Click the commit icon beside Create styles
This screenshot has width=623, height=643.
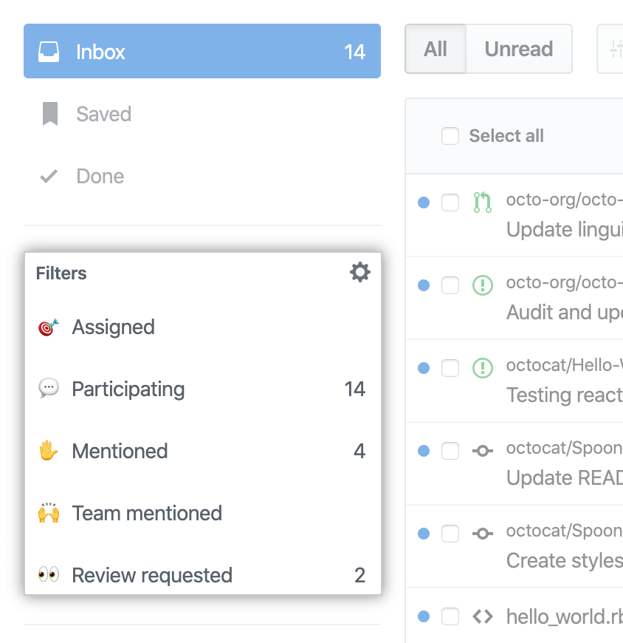[482, 534]
